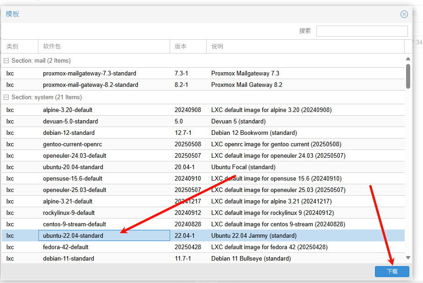This screenshot has height=283, width=423.
Task: Select debian-12-standard template
Action: tap(203, 133)
